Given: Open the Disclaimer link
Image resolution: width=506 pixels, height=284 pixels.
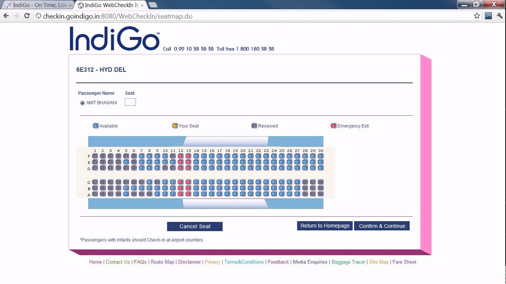Looking at the screenshot, I should pos(189,262).
